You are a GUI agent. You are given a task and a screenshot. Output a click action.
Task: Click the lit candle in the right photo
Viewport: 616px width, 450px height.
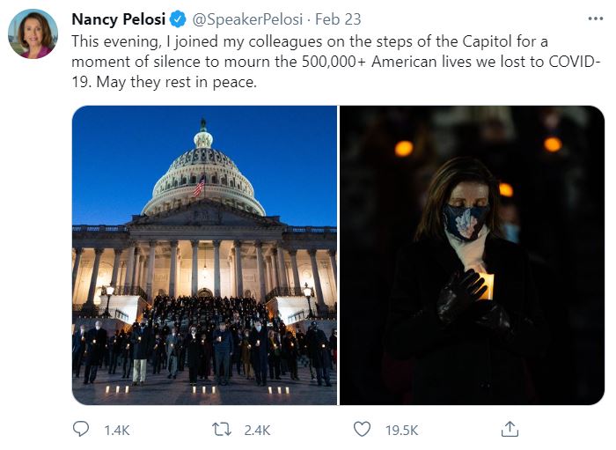click(487, 285)
